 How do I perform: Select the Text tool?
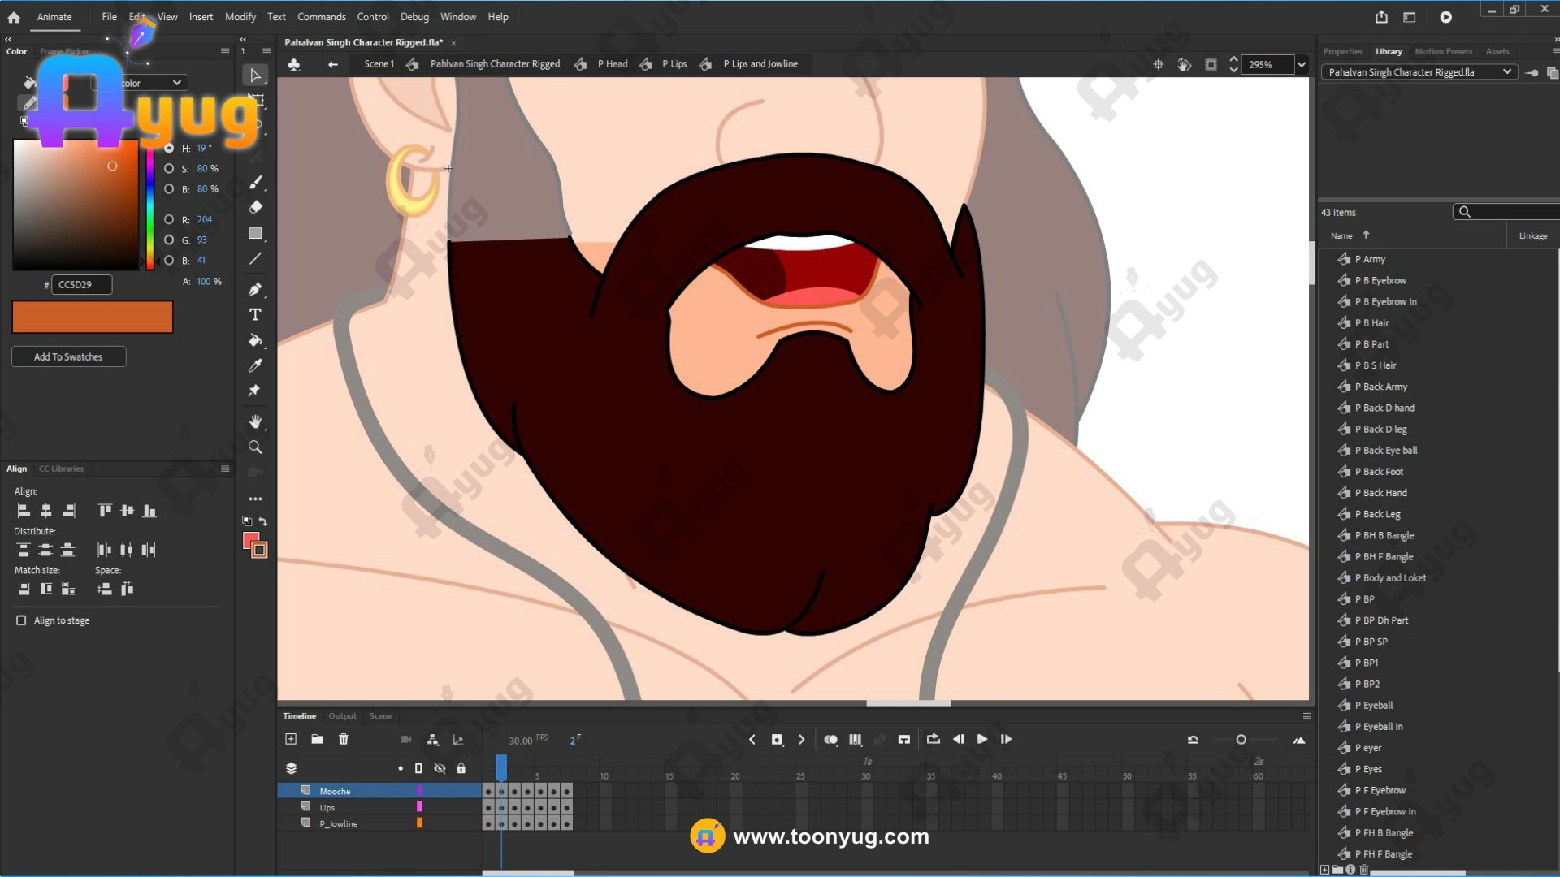click(x=255, y=315)
